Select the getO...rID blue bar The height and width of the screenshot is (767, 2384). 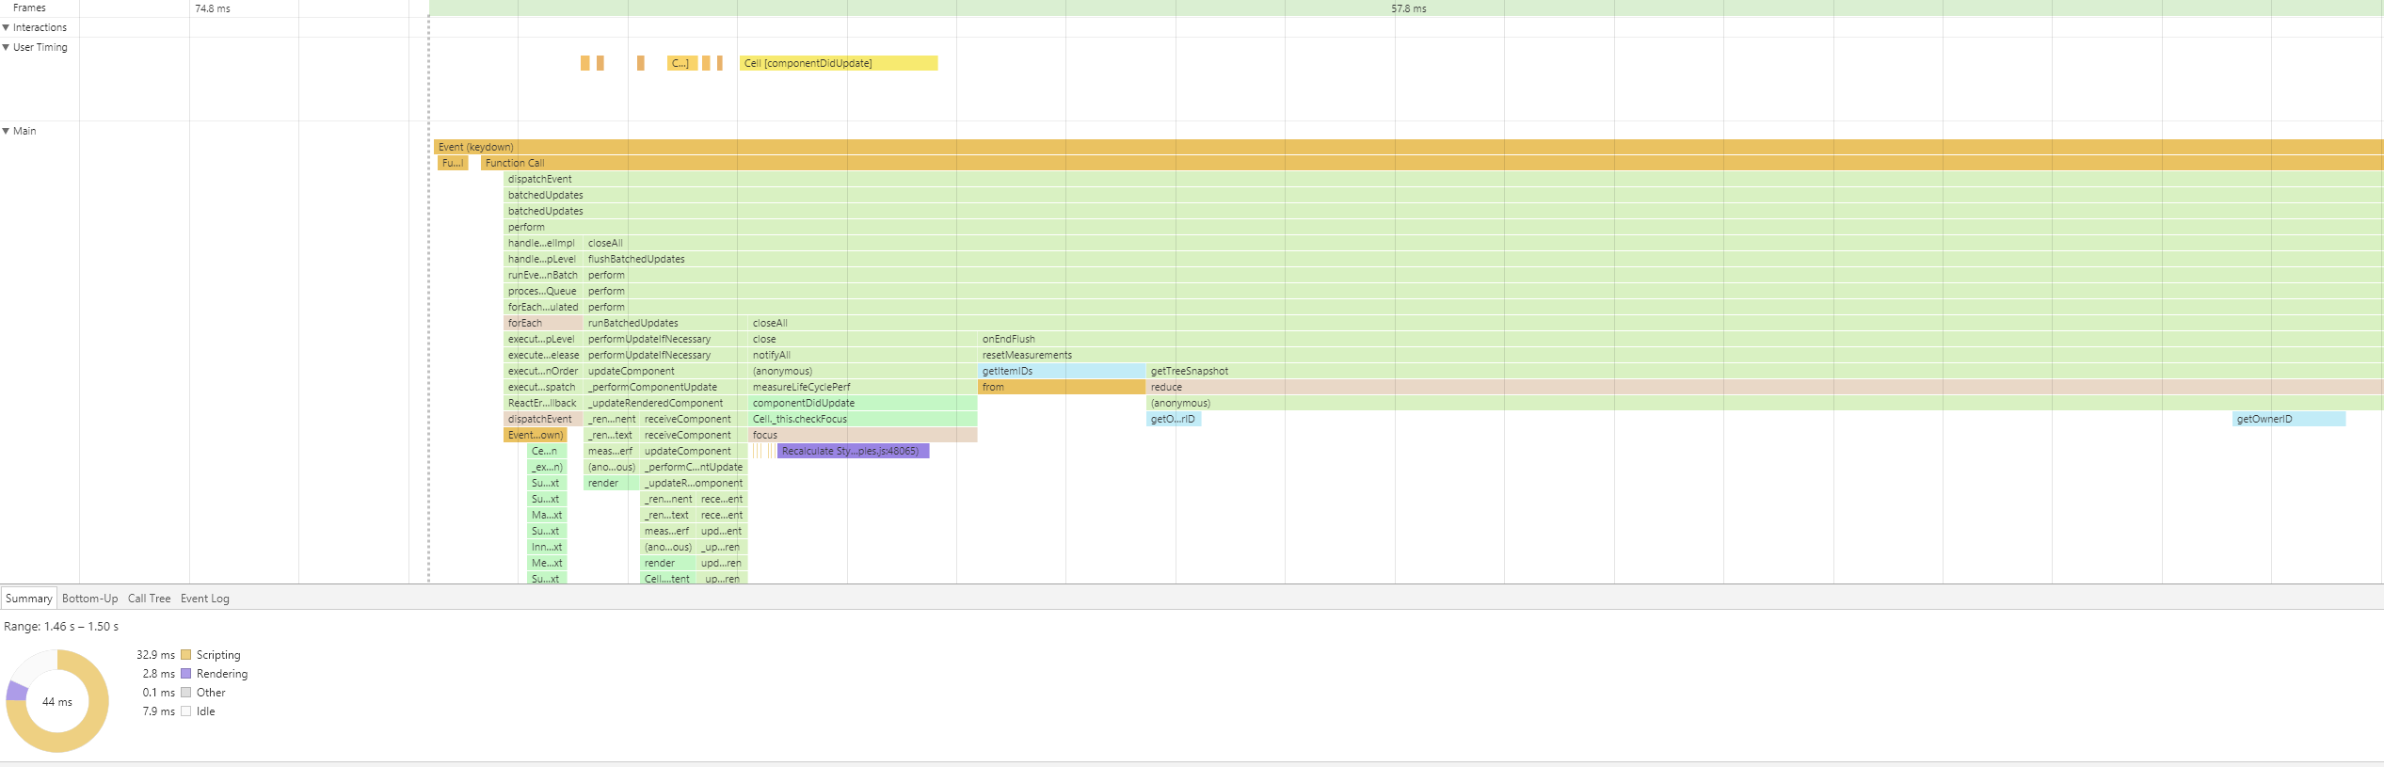[1174, 419]
